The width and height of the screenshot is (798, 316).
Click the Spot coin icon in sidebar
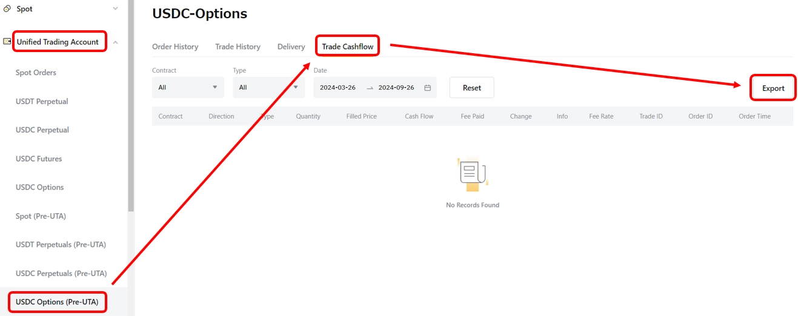point(7,9)
